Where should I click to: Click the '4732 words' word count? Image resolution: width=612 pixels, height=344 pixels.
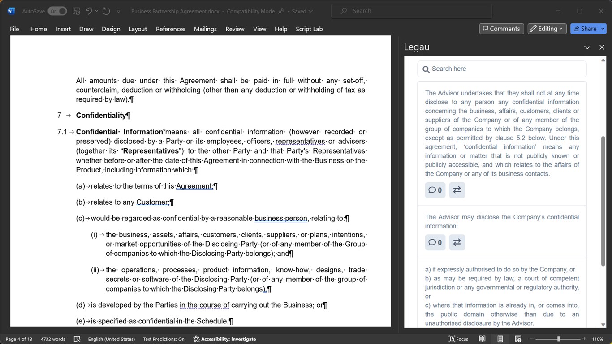(x=53, y=339)
